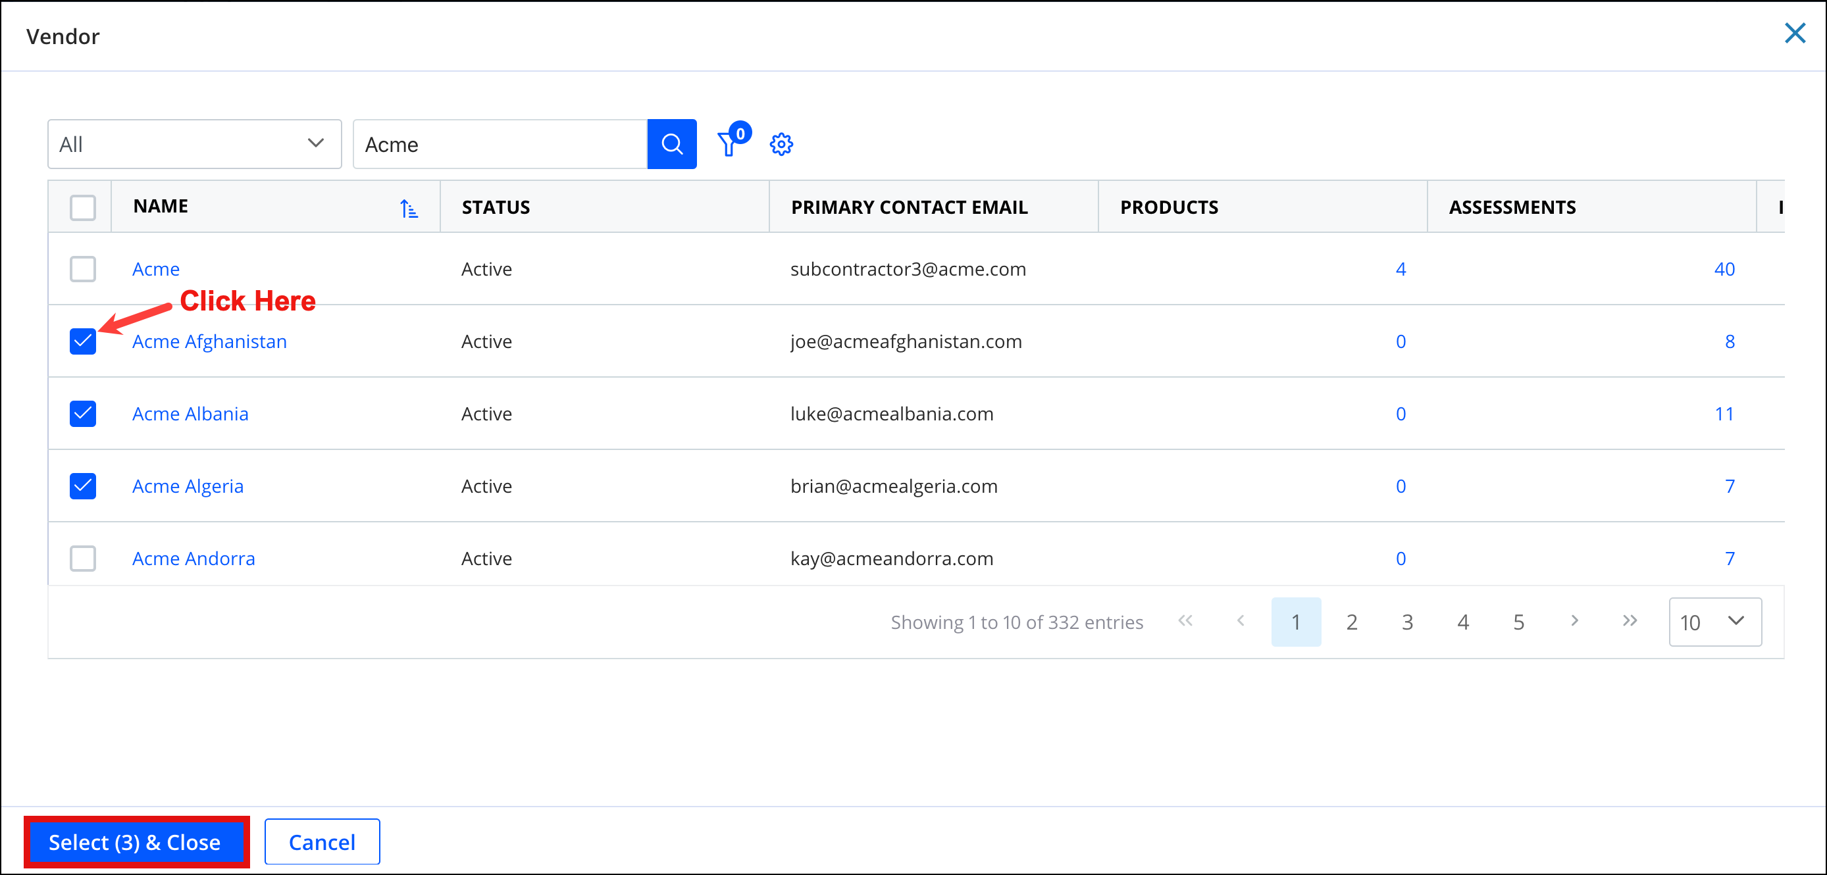
Task: Click the blue search magnifier button
Action: click(x=672, y=144)
